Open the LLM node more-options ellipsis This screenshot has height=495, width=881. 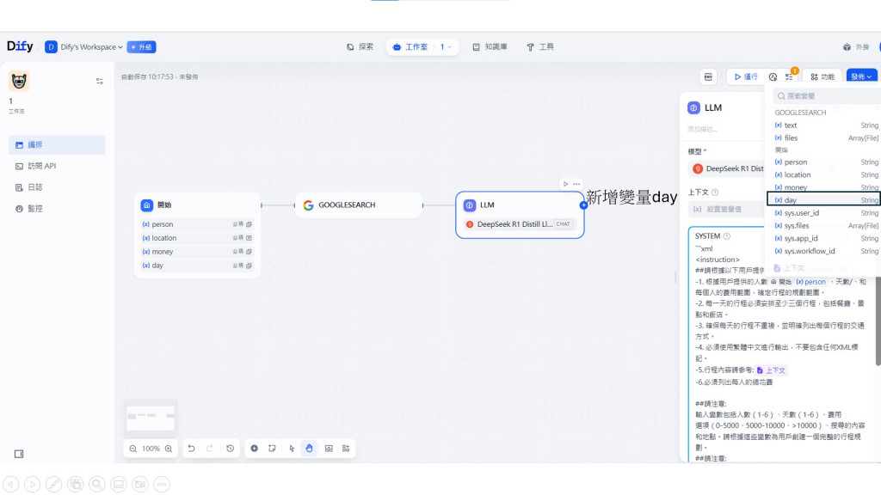point(576,184)
